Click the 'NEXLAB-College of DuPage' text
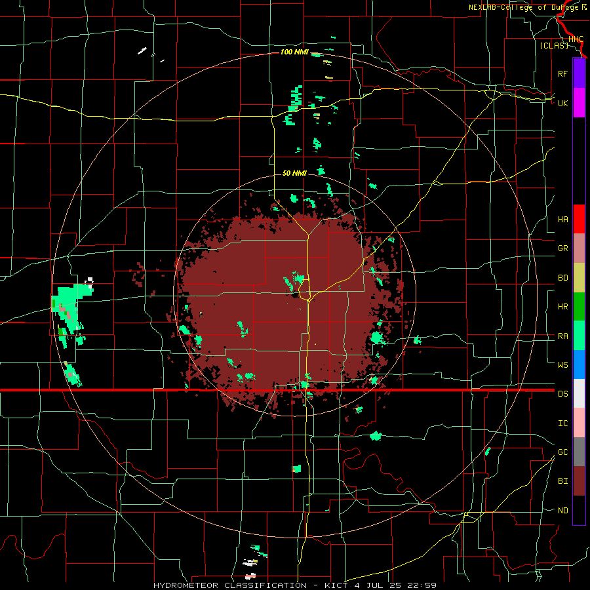Screen dimensions: 590x590 click(x=523, y=7)
